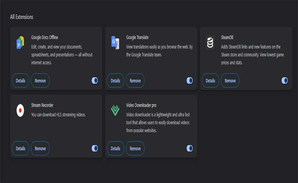The image size is (298, 183).
Task: Click the "Adds SteamDB links" description text
Action: pos(252,55)
